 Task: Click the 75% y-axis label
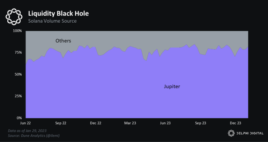(18, 53)
